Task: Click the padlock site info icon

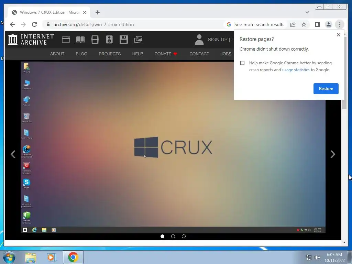Action: pyautogui.click(x=48, y=24)
